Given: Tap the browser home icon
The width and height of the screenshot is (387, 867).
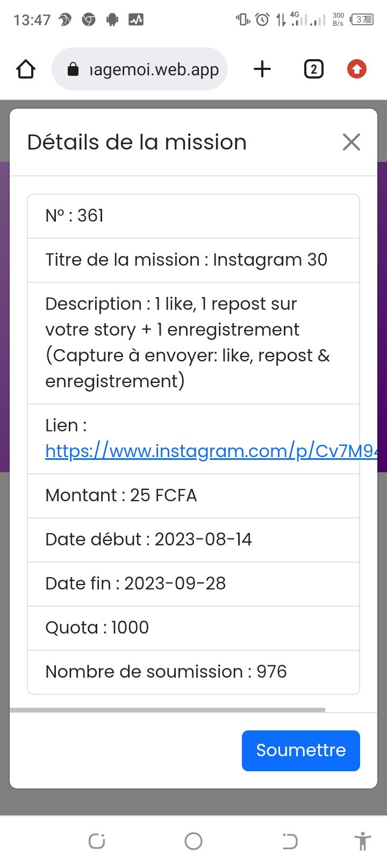Looking at the screenshot, I should [x=26, y=69].
